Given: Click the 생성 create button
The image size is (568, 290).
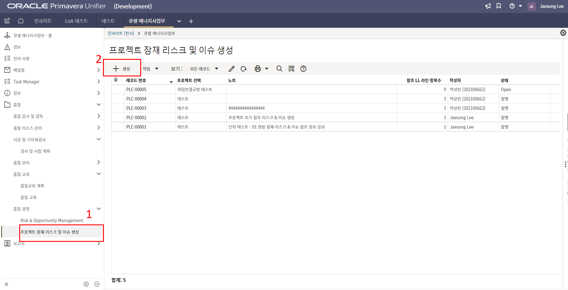Looking at the screenshot, I should (122, 69).
